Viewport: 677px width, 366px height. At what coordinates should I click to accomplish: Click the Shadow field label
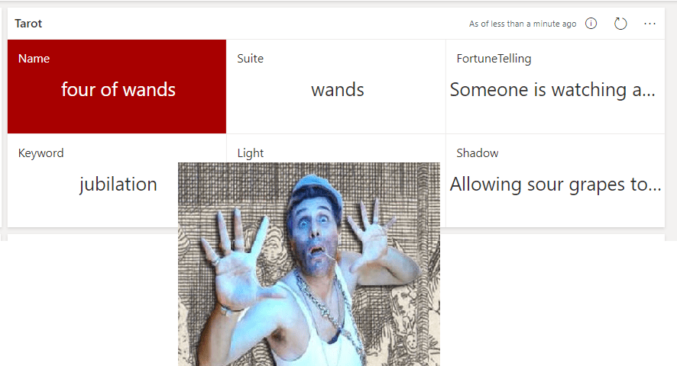pos(478,153)
